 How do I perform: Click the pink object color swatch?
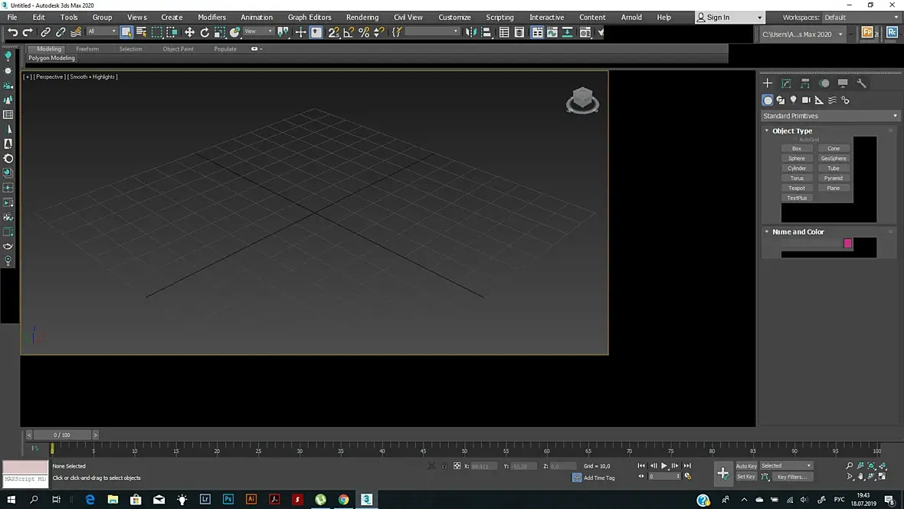click(848, 244)
